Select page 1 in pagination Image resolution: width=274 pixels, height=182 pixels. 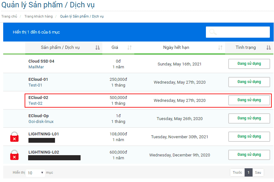(248, 172)
